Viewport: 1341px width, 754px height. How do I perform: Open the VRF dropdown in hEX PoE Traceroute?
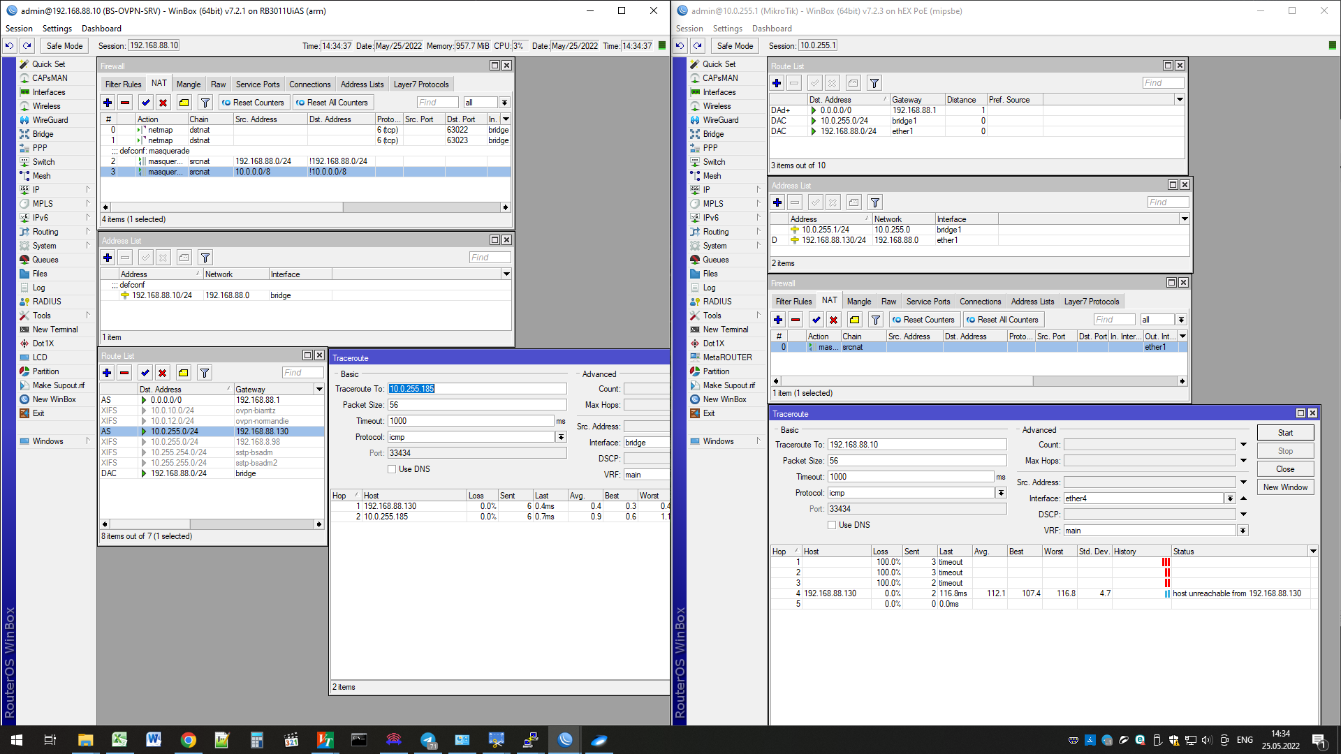(1243, 531)
